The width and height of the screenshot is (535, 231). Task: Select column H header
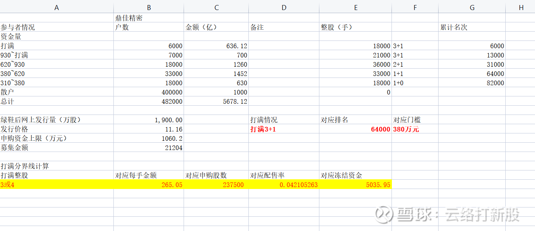(521, 8)
